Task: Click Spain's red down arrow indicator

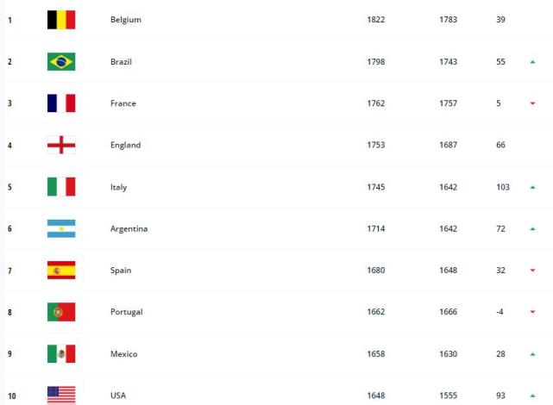Action: [x=533, y=271]
